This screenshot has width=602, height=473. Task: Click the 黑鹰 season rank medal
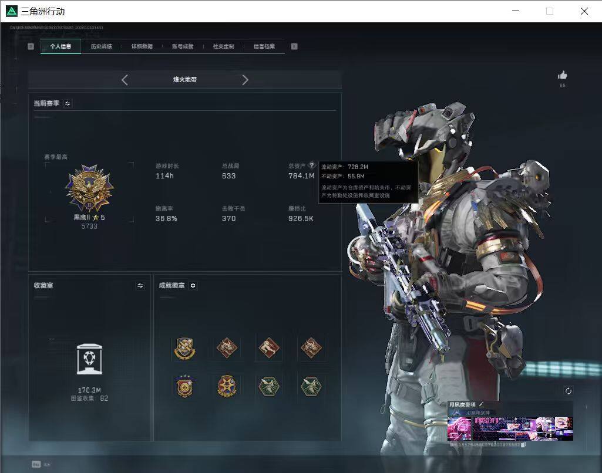[89, 188]
